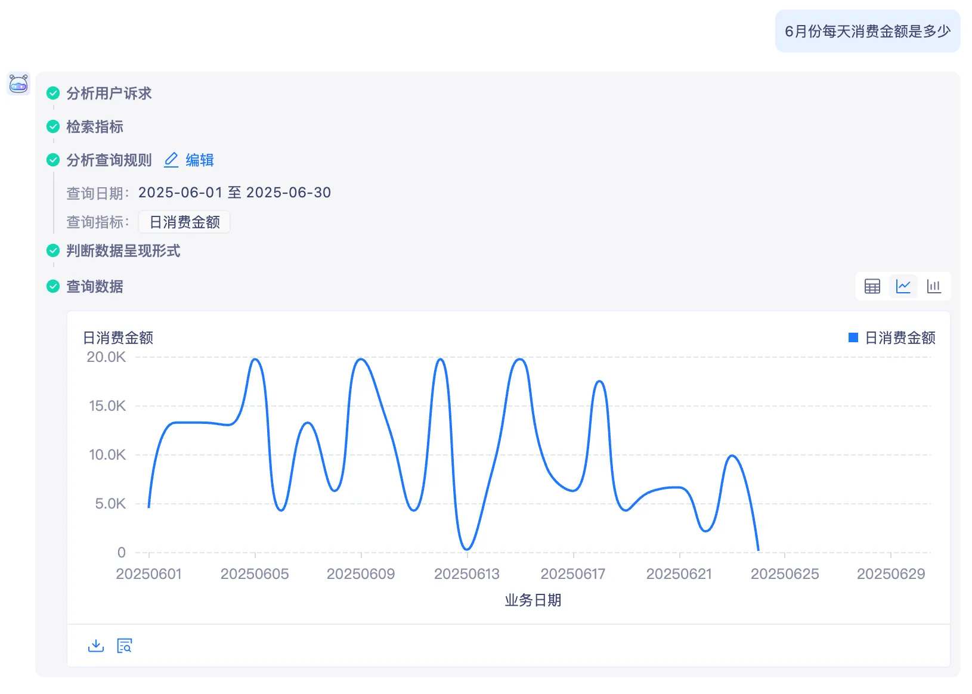Expand the 分析查询规则 step
This screenshot has height=694, width=972.
click(x=109, y=160)
